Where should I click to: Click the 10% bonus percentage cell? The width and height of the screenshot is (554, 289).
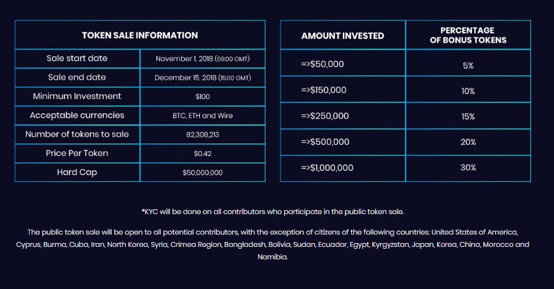click(468, 91)
